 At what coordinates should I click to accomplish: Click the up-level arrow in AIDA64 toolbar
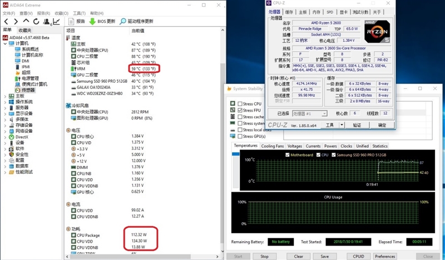click(26, 21)
